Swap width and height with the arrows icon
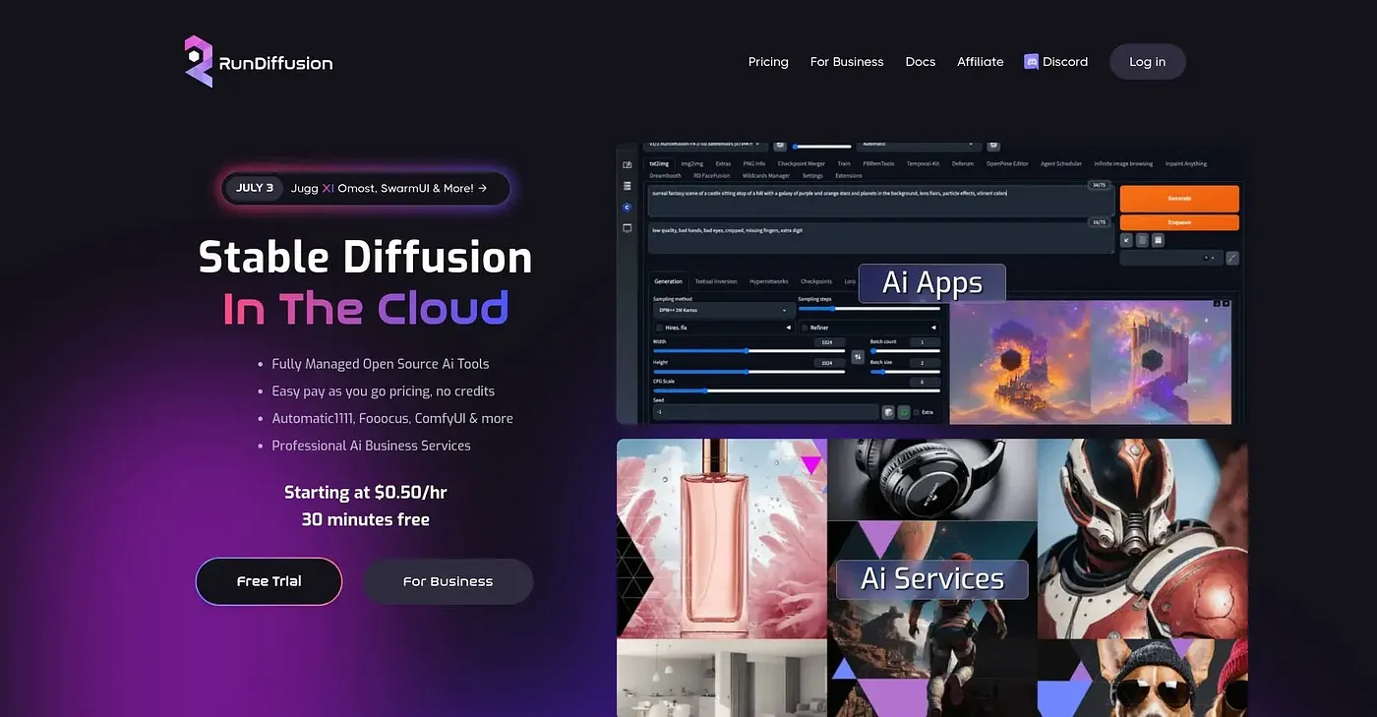 [858, 356]
